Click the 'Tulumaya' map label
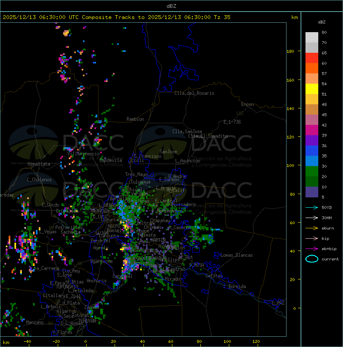The image size is (343, 347). tap(141, 182)
